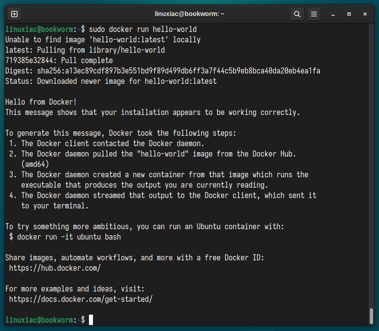Open the hamburger main menu

click(x=314, y=14)
